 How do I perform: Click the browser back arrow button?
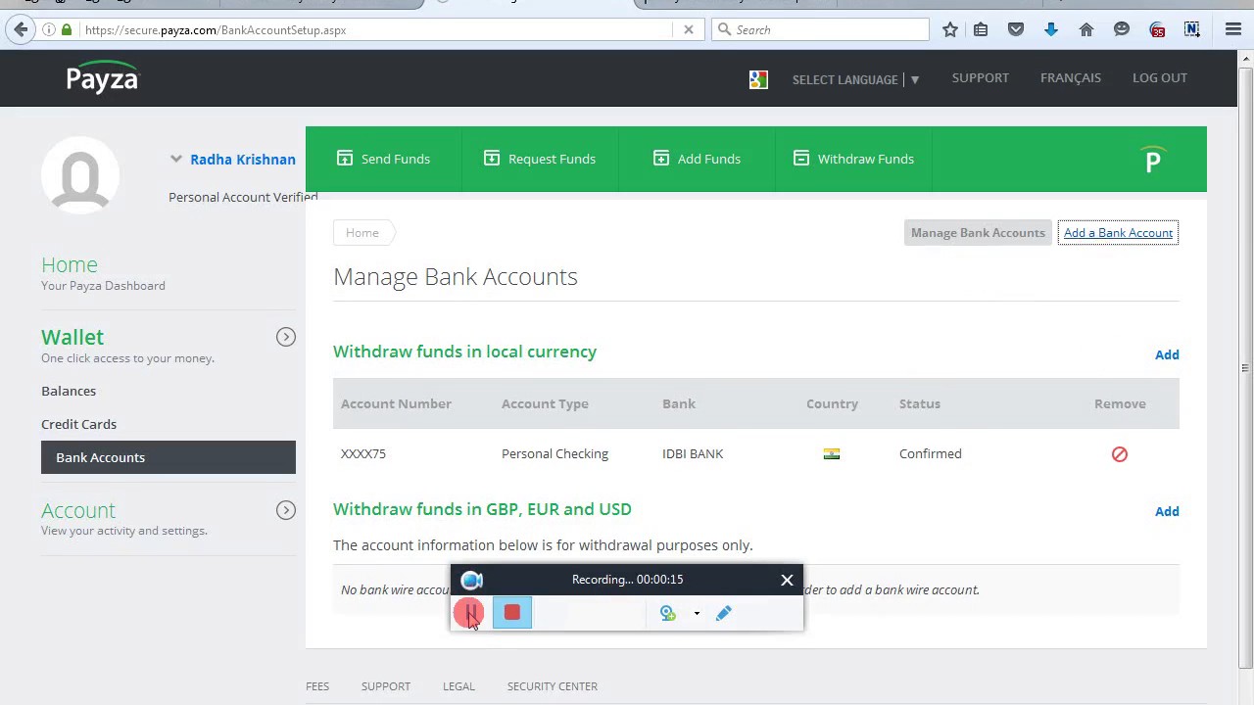(21, 29)
